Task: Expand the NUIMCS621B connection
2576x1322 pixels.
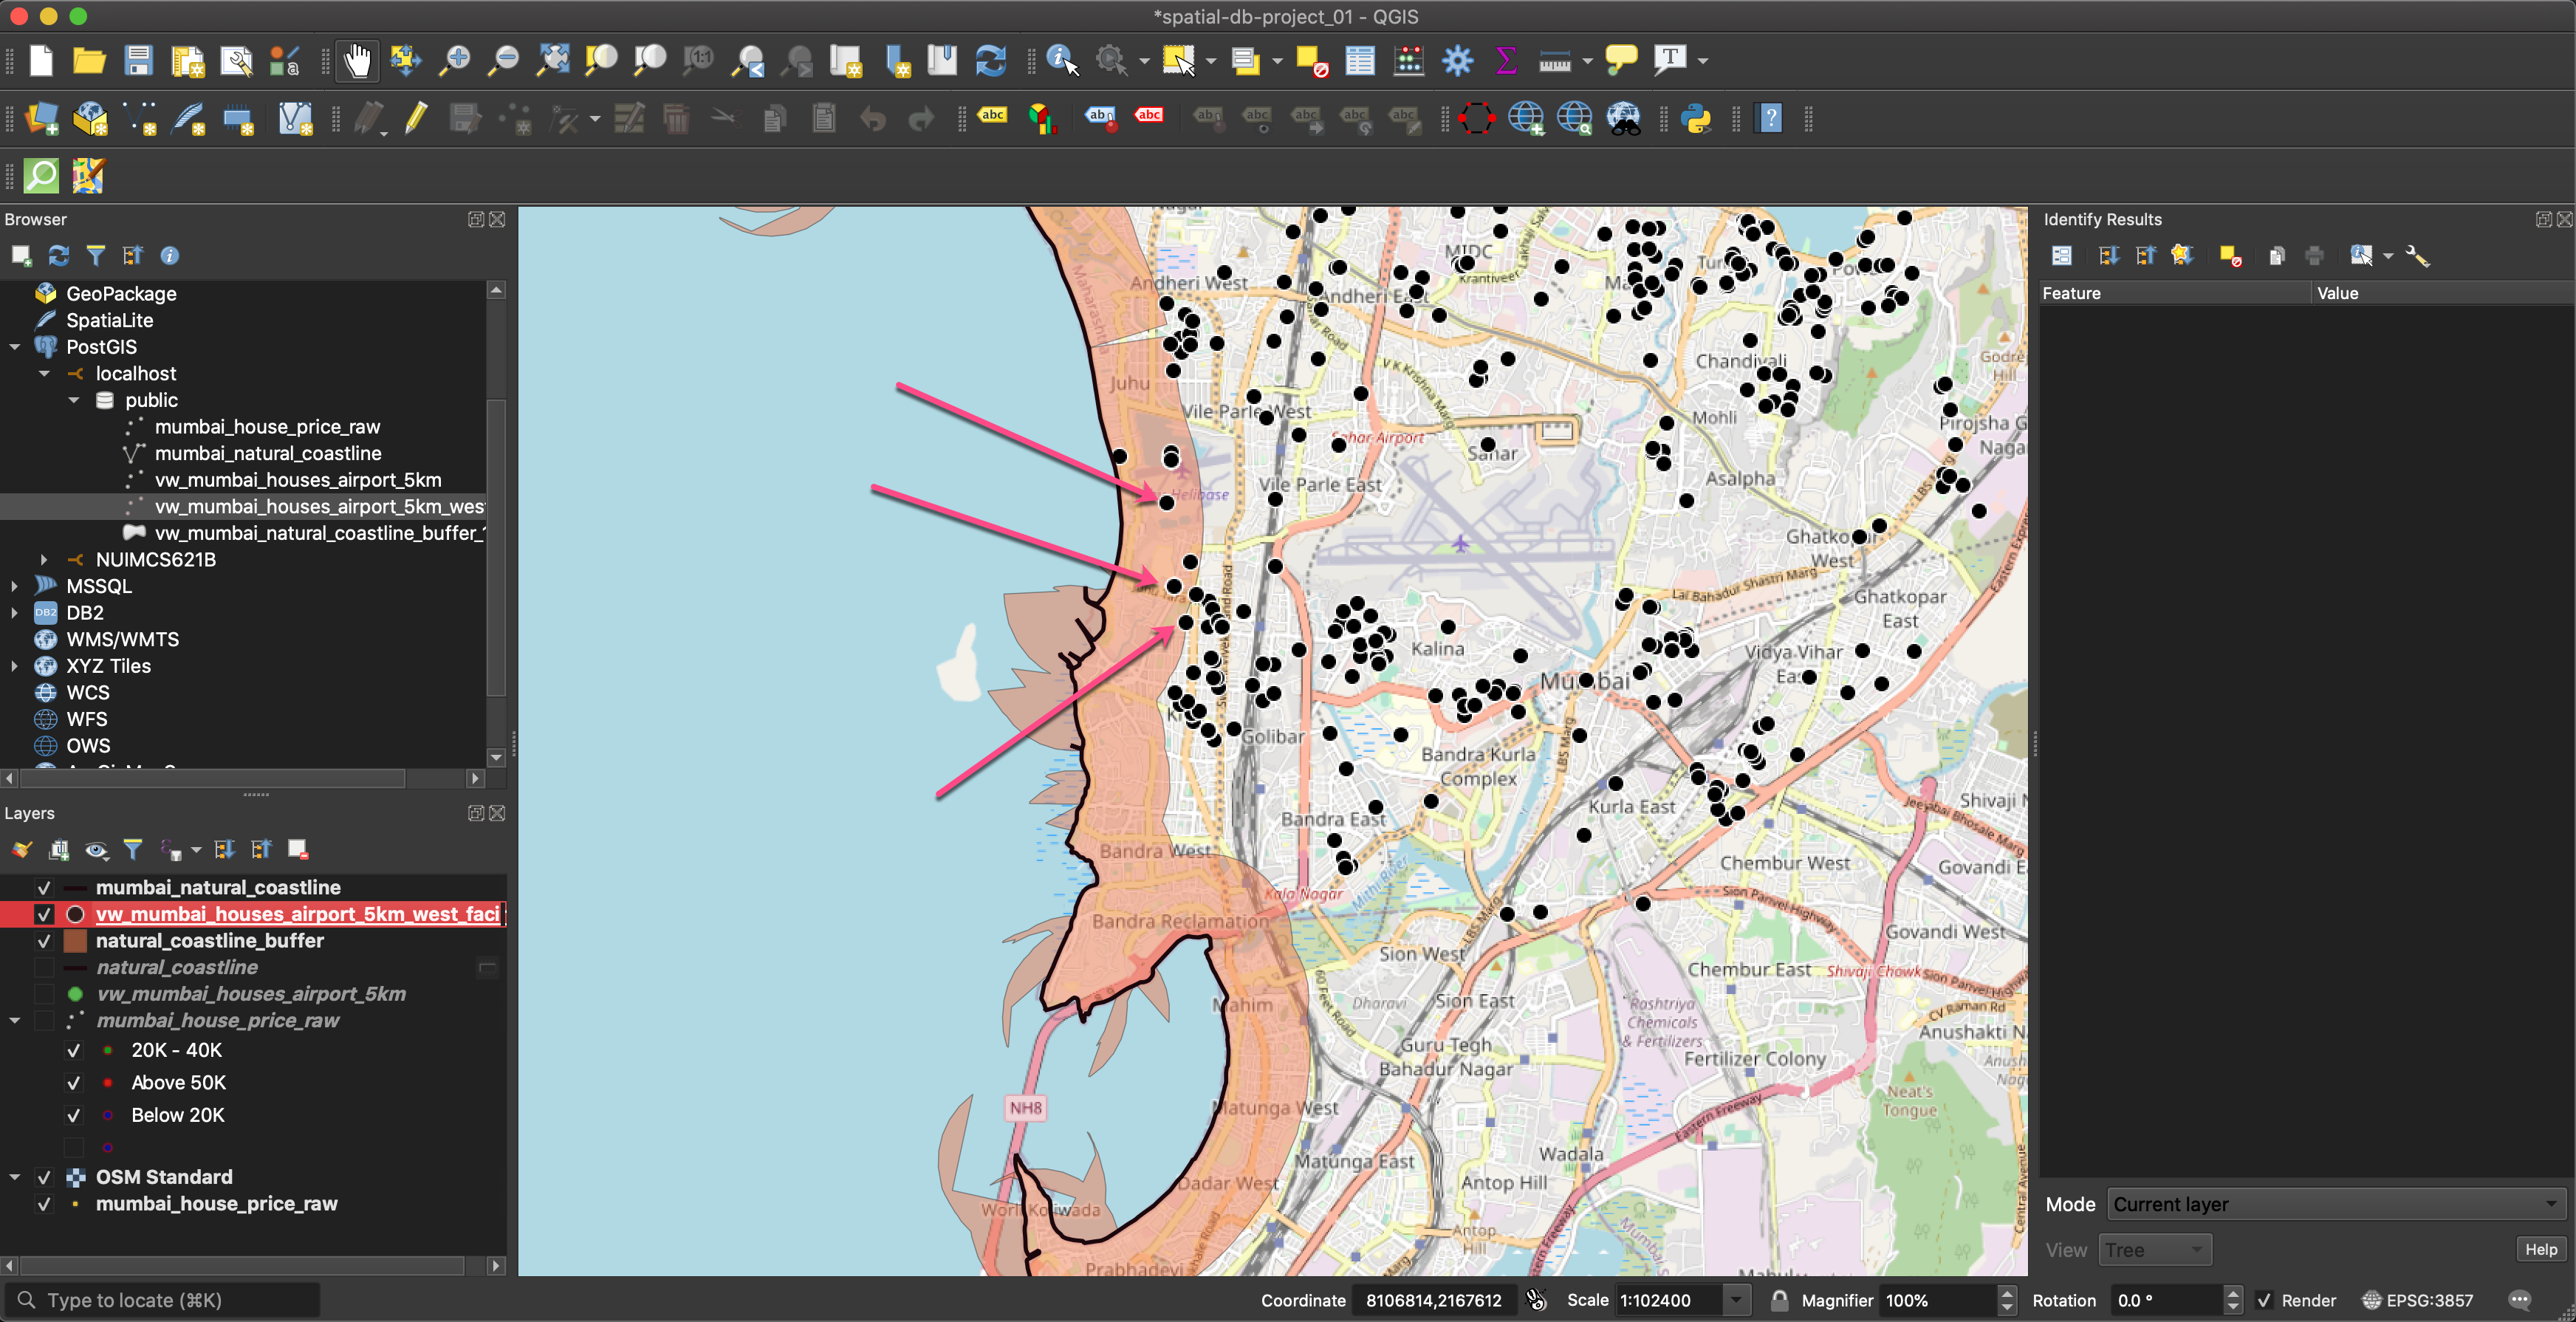Action: point(44,560)
